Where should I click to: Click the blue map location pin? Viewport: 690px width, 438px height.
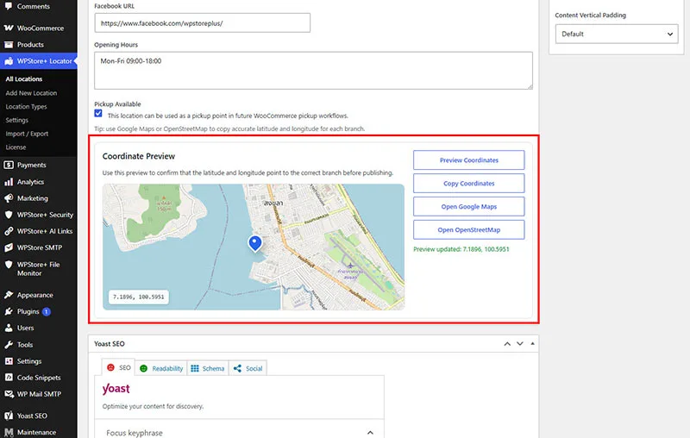pyautogui.click(x=254, y=243)
